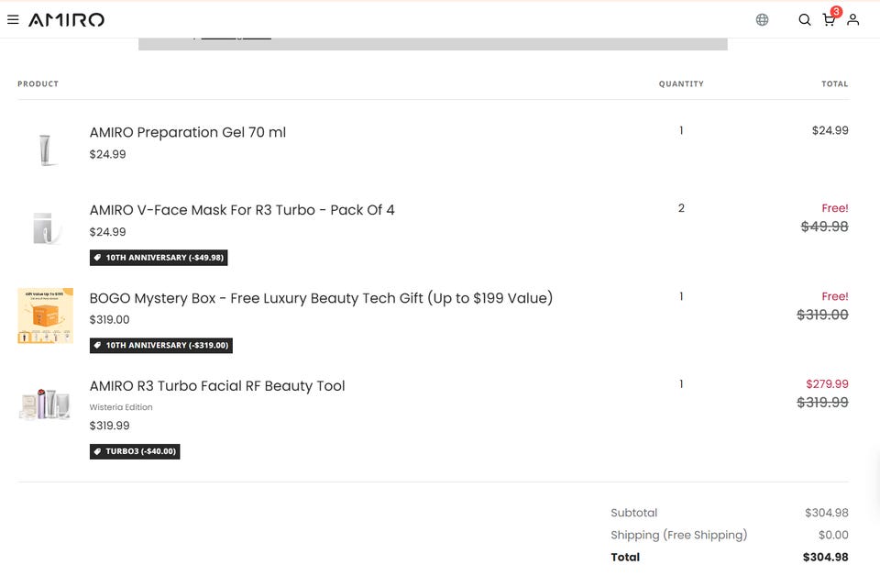The height and width of the screenshot is (576, 880).
Task: Click the Free! label on Mystery Box row
Action: tap(835, 296)
